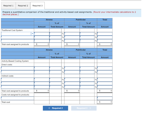Click the Activity-Based Costing System label
The width and height of the screenshot is (142, 115).
click(x=15, y=61)
